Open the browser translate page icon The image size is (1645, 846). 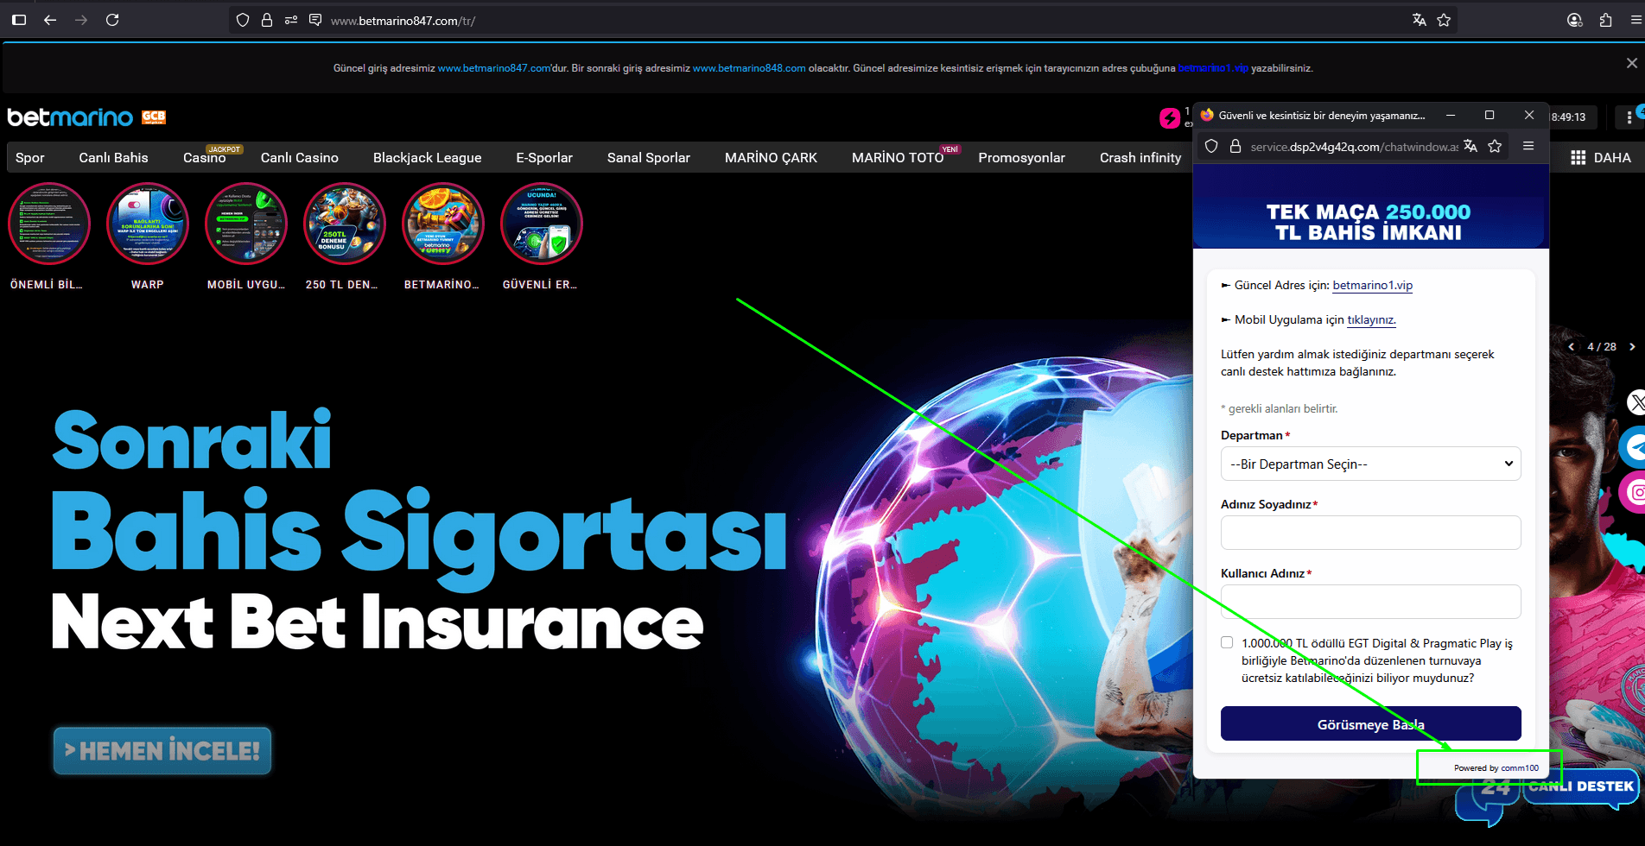pos(1419,20)
